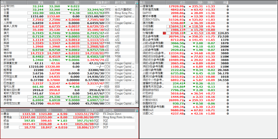The width and height of the screenshot is (278, 139).
Task: Select the 港幣 forex row
Action: pos(68,20)
